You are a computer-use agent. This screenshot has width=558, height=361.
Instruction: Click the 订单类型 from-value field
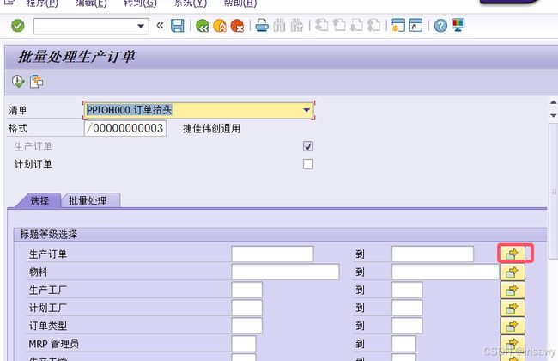247,326
